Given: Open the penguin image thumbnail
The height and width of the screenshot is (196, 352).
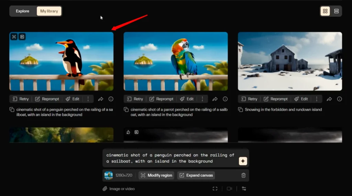Looking at the screenshot, I should tap(61, 61).
